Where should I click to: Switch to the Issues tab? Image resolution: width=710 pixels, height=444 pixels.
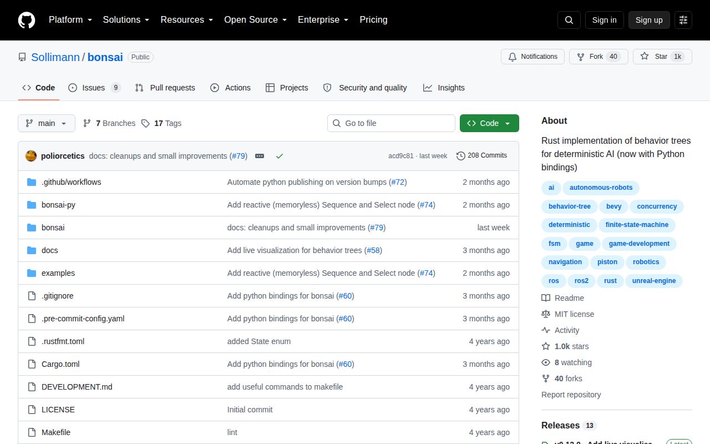pos(94,88)
